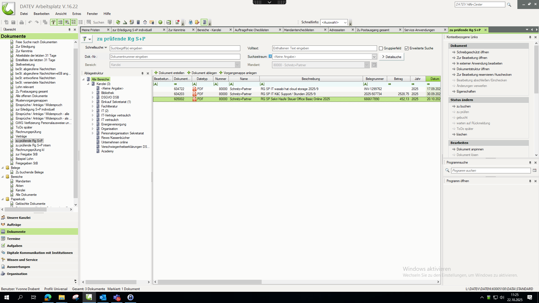Screen dimensions: 539x303
Task: Click the 'zu buchen' status link
Action: coord(463,106)
